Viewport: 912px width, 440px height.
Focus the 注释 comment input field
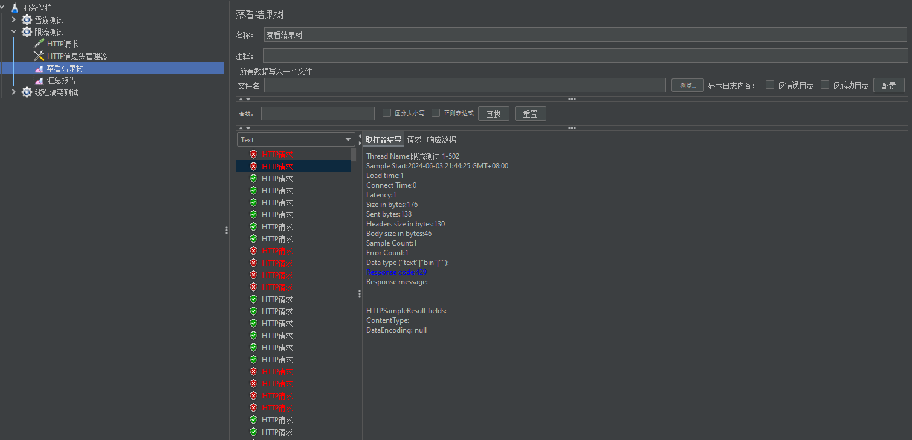click(x=585, y=56)
